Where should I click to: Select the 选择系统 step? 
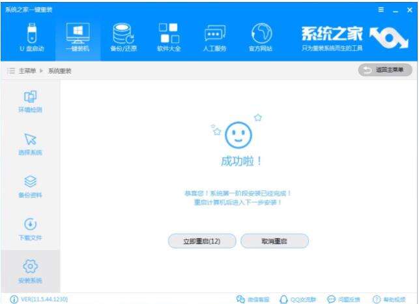coord(30,144)
